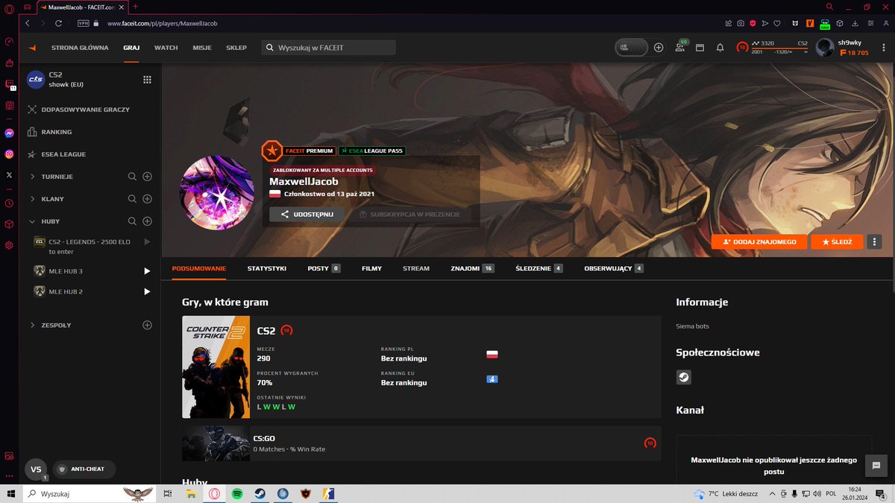The width and height of the screenshot is (895, 503).
Task: Select the GRAJ nav item
Action: point(131,48)
